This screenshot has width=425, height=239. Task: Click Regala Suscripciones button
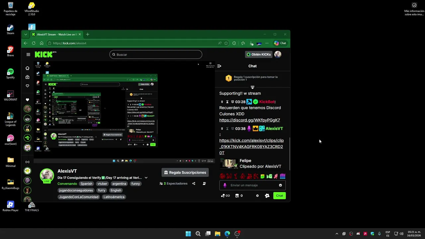(x=185, y=173)
